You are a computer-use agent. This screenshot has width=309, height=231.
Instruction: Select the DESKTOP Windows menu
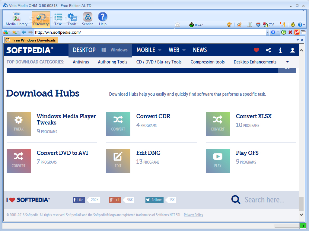pos(100,50)
